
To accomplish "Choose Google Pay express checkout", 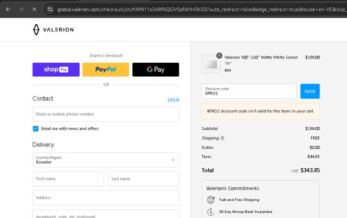I will pyautogui.click(x=156, y=70).
